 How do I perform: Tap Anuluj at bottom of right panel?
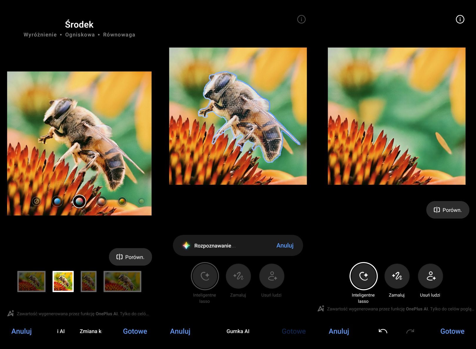[x=339, y=331]
